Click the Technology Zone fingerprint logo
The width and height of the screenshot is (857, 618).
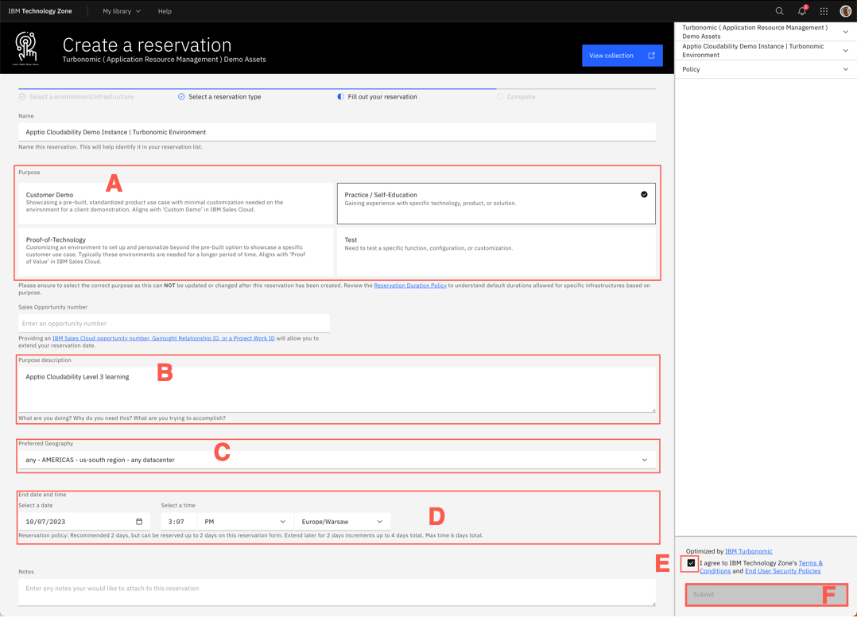pyautogui.click(x=26, y=49)
